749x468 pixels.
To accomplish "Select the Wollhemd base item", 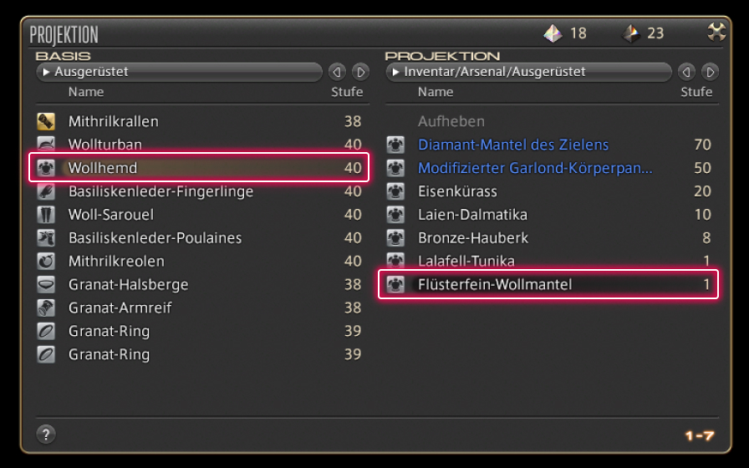I will (103, 168).
